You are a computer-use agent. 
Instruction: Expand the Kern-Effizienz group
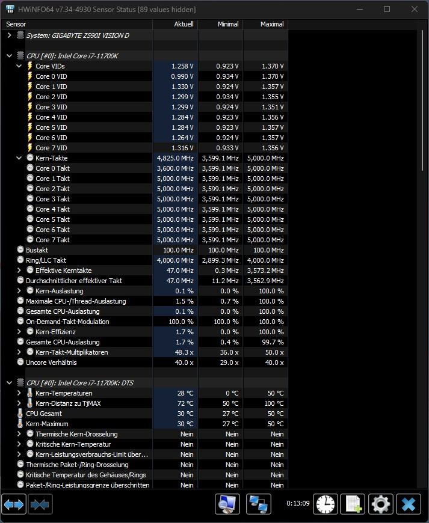point(19,332)
